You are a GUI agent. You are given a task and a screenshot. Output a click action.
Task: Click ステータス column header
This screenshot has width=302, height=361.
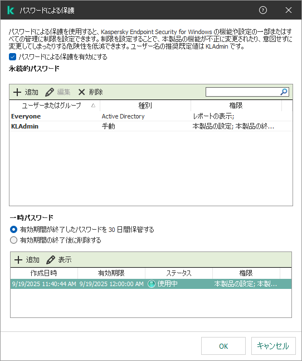tap(179, 273)
